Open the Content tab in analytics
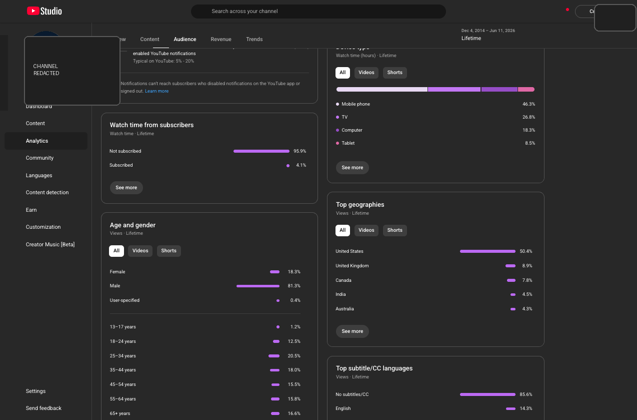This screenshot has height=420, width=637. (149, 39)
